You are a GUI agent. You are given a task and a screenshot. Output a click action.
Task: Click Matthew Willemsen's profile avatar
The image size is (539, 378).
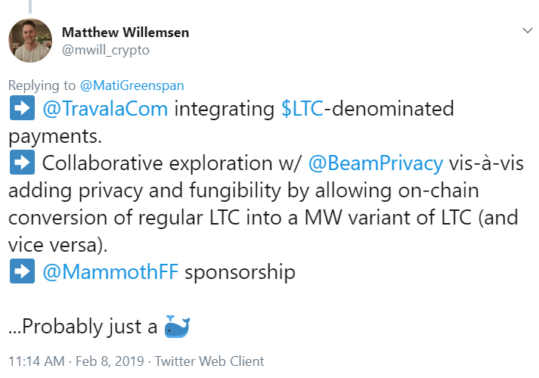[30, 40]
